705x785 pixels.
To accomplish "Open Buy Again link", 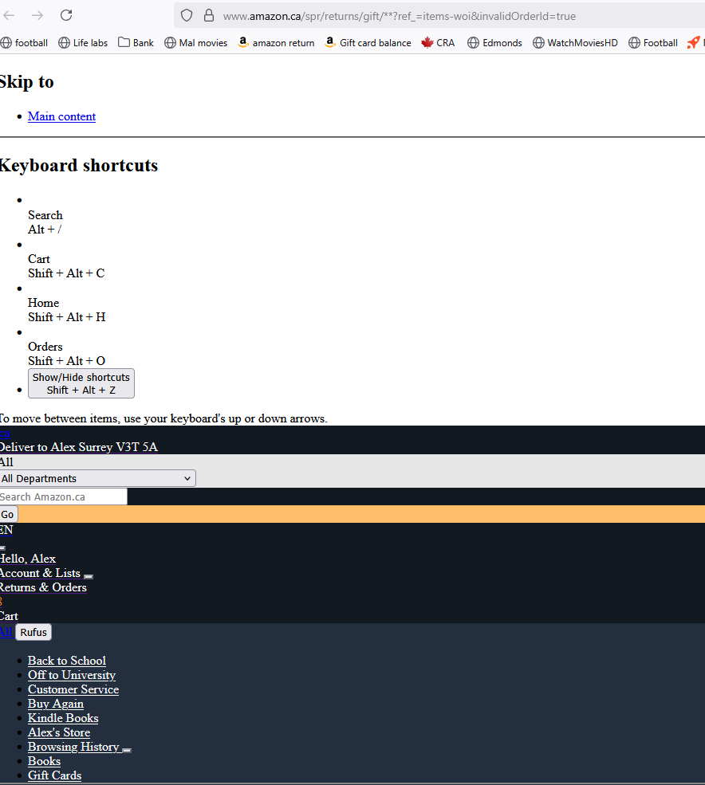I will click(x=56, y=704).
